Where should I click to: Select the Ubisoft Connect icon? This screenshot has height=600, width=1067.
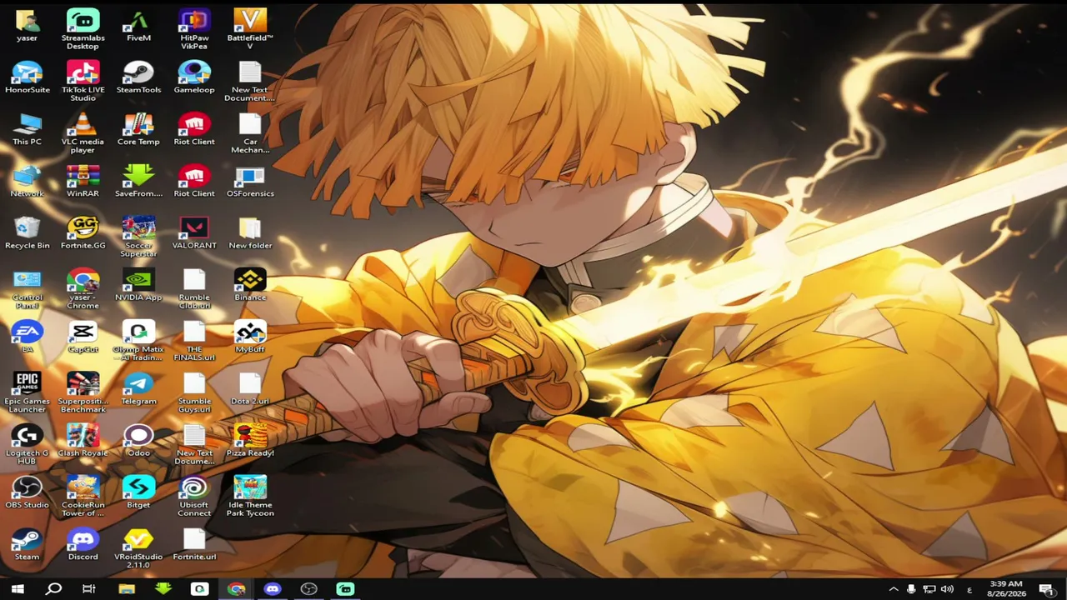194,495
